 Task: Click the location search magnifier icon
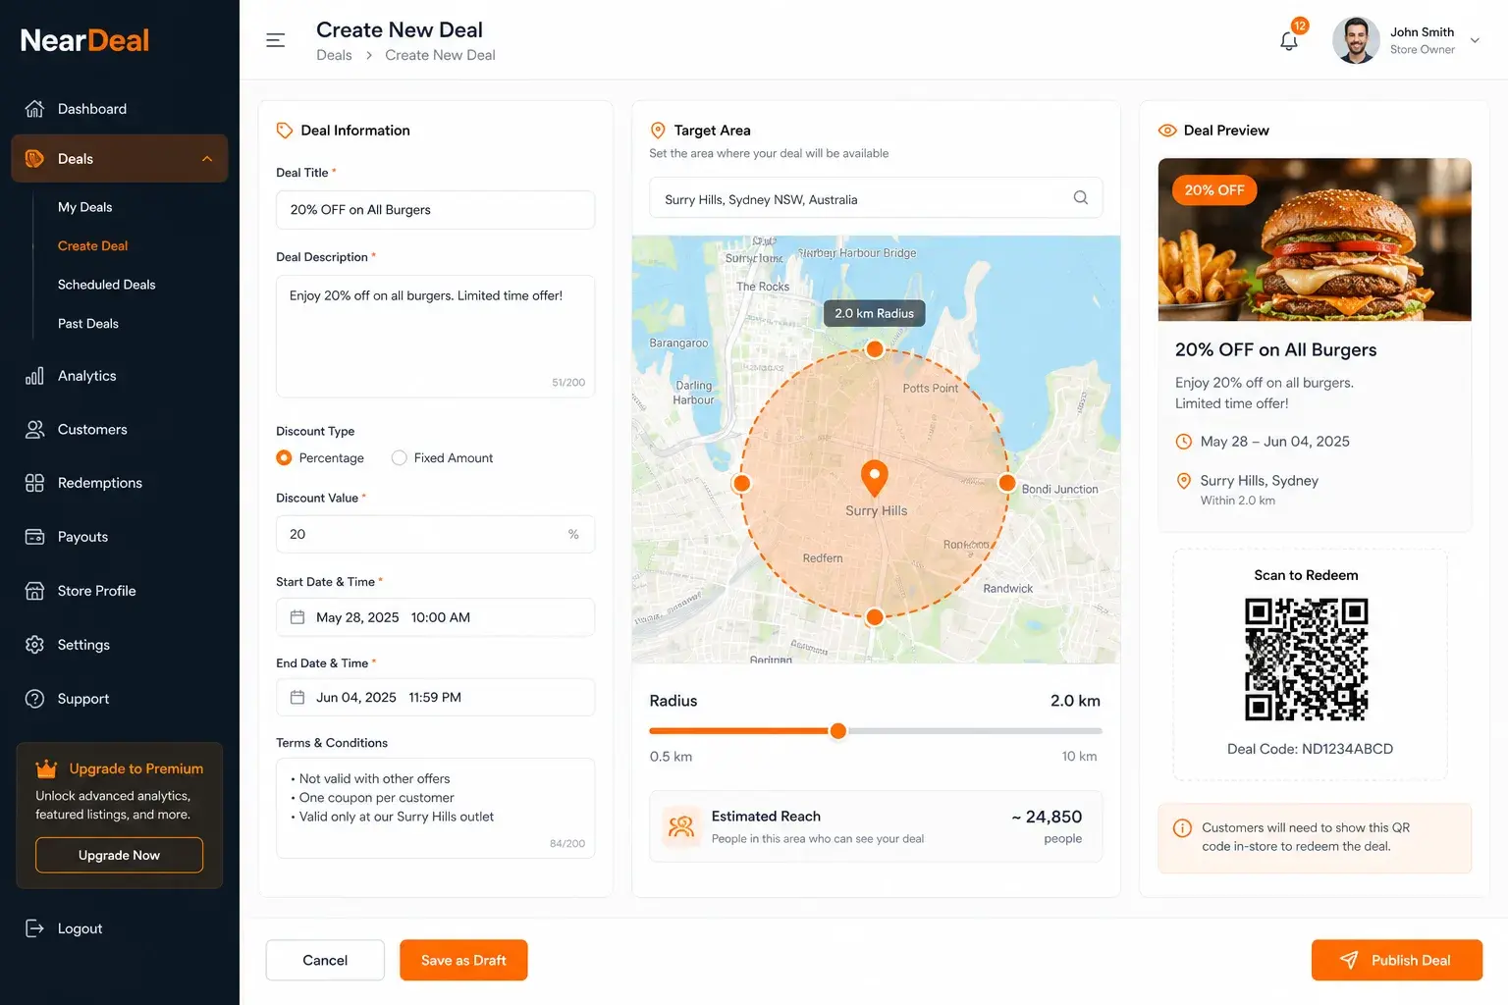pos(1080,197)
